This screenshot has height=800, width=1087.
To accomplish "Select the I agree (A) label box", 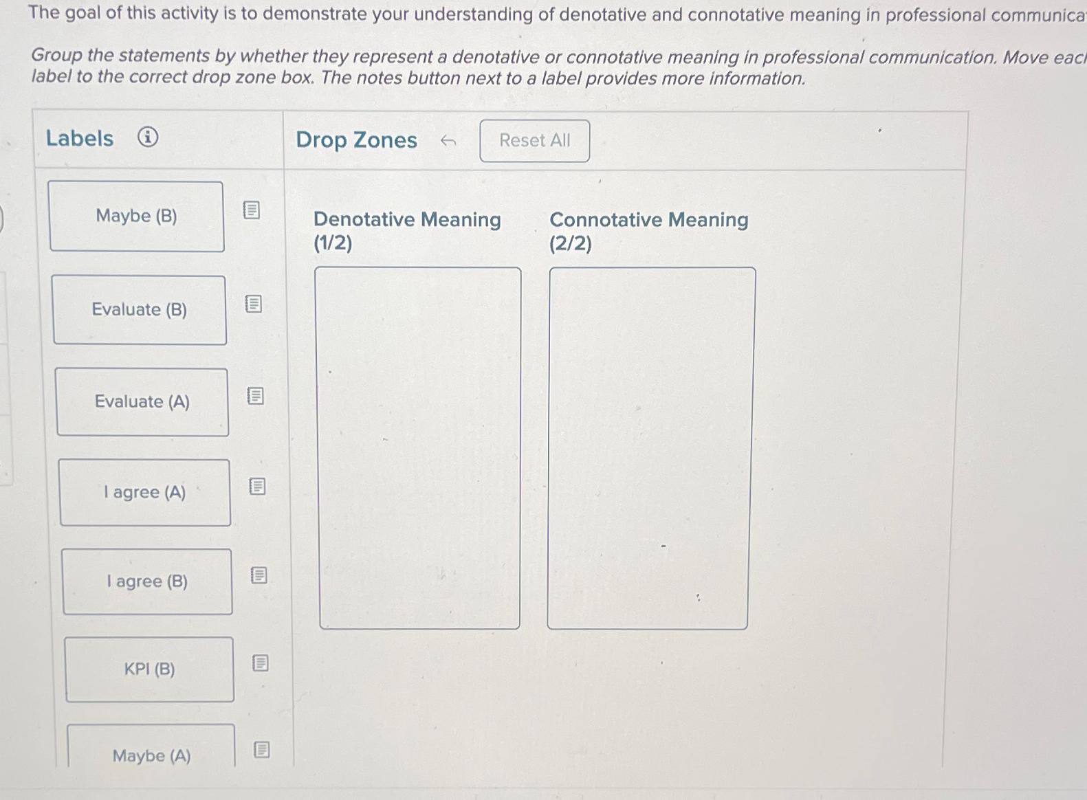I will coord(144,491).
